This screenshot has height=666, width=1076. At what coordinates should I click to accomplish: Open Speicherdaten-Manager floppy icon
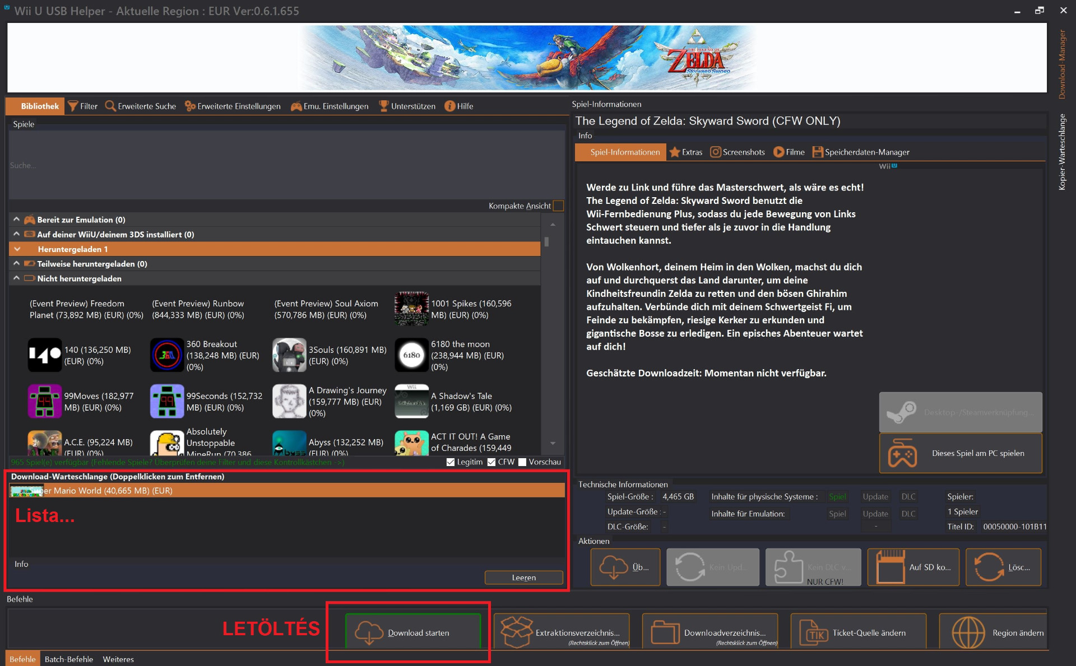(818, 152)
